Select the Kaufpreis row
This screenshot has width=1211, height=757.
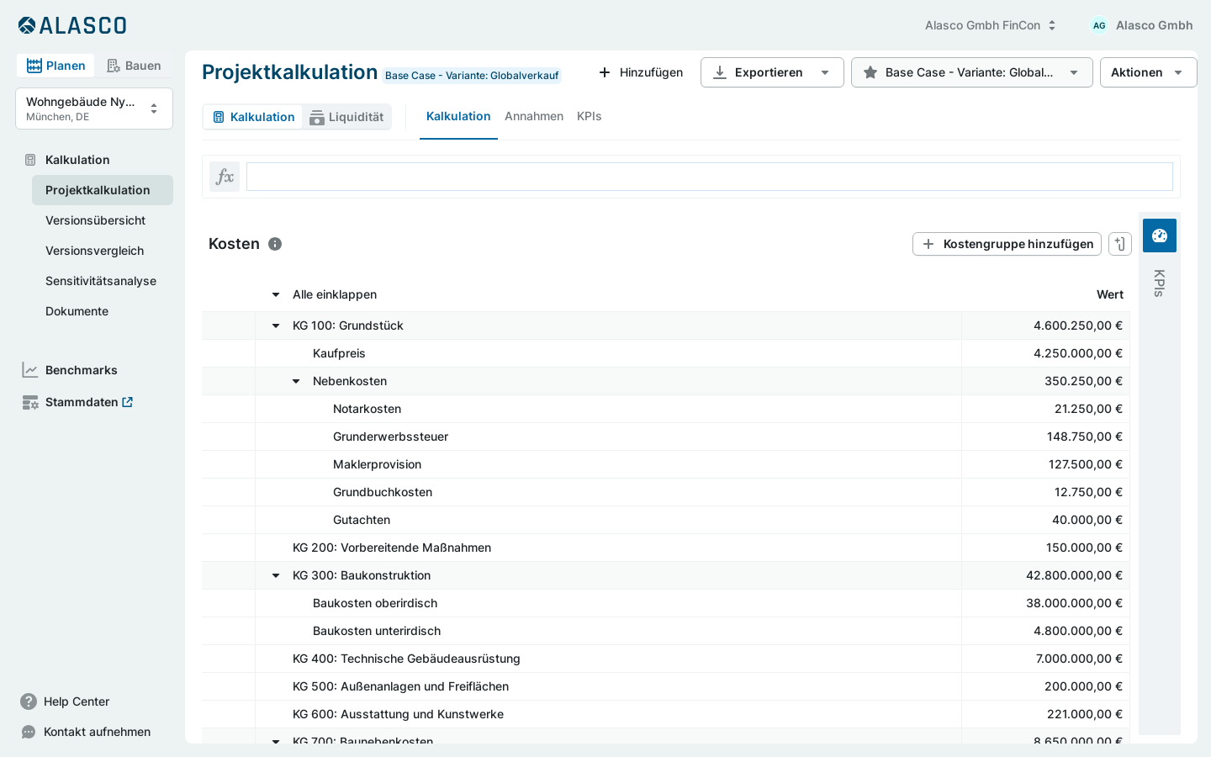click(x=666, y=353)
